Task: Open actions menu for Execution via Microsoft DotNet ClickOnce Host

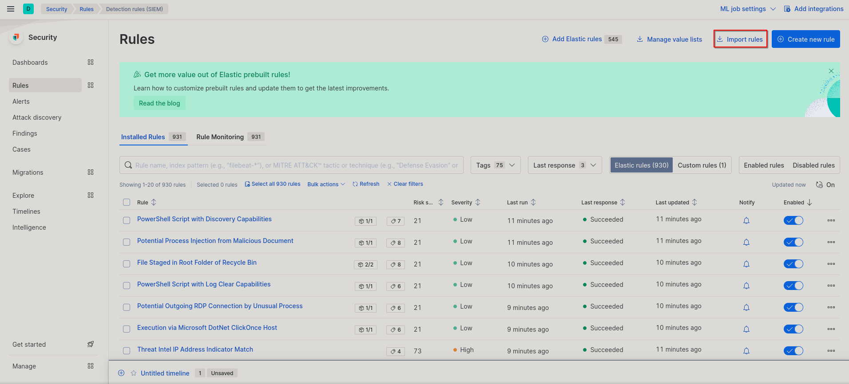Action: 831,329
